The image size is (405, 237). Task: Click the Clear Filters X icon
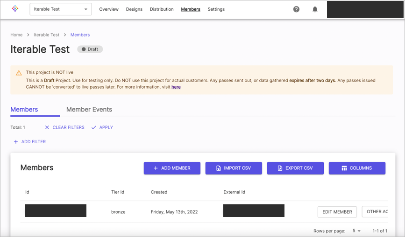pos(47,127)
